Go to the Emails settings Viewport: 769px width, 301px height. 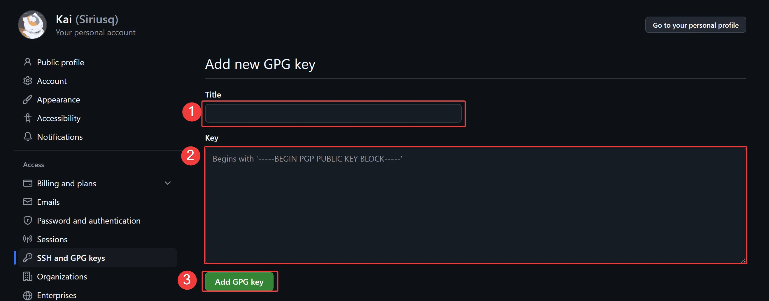coord(48,202)
